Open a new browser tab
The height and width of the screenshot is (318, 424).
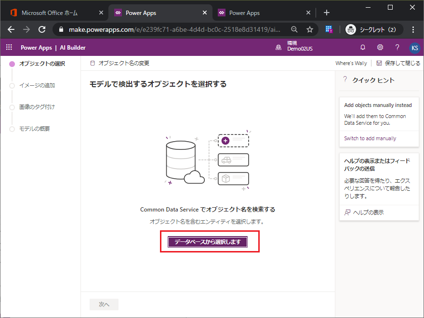(326, 13)
